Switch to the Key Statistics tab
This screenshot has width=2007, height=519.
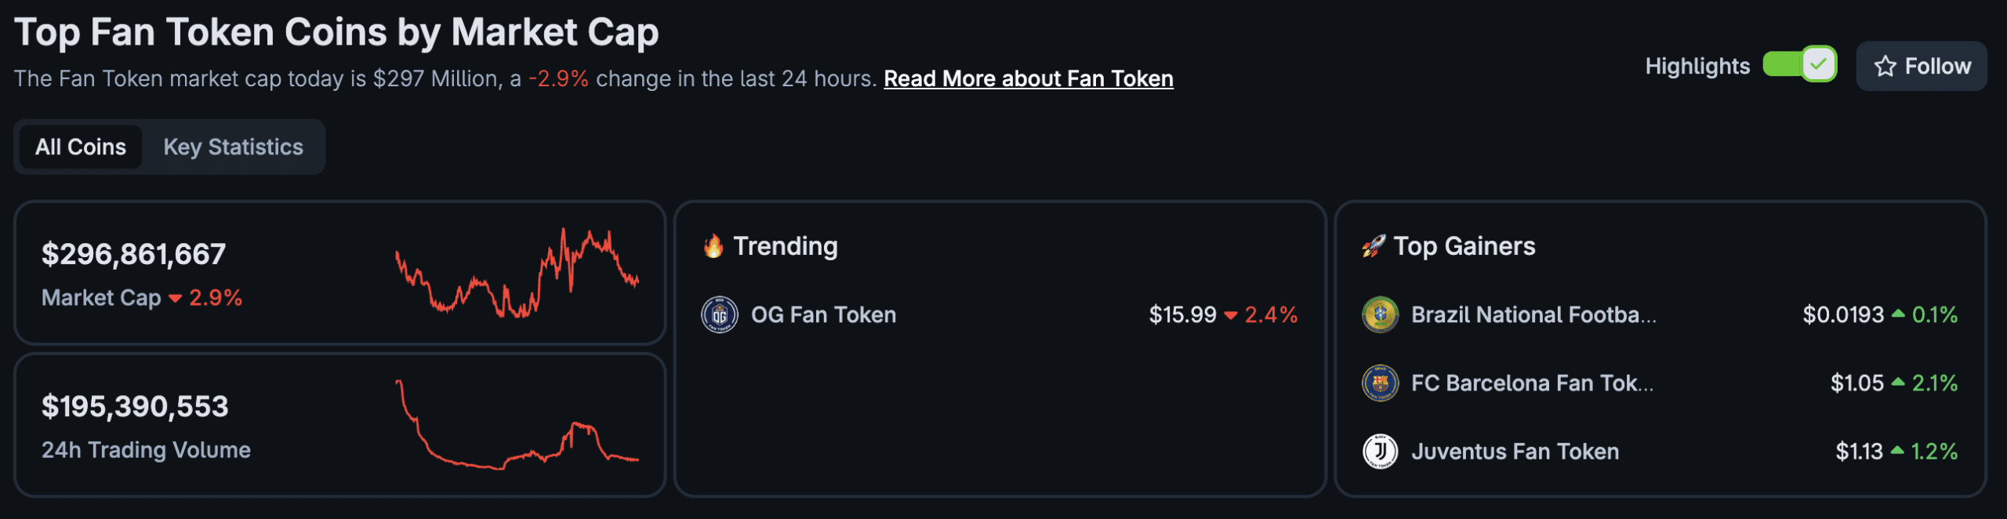233,147
